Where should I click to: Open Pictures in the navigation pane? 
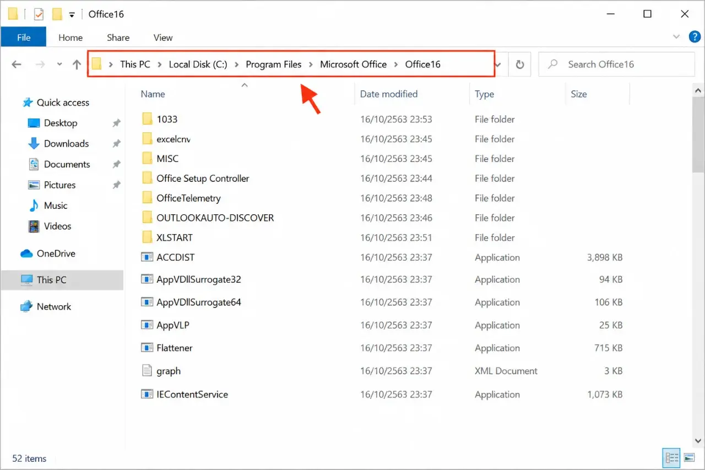coord(59,185)
